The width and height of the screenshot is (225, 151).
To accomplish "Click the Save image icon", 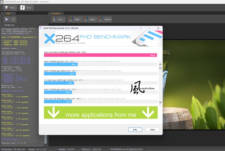I will click(x=58, y=19).
